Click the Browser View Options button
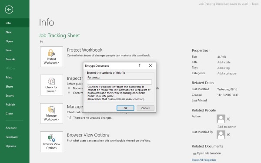The image size is (261, 163). (51, 142)
